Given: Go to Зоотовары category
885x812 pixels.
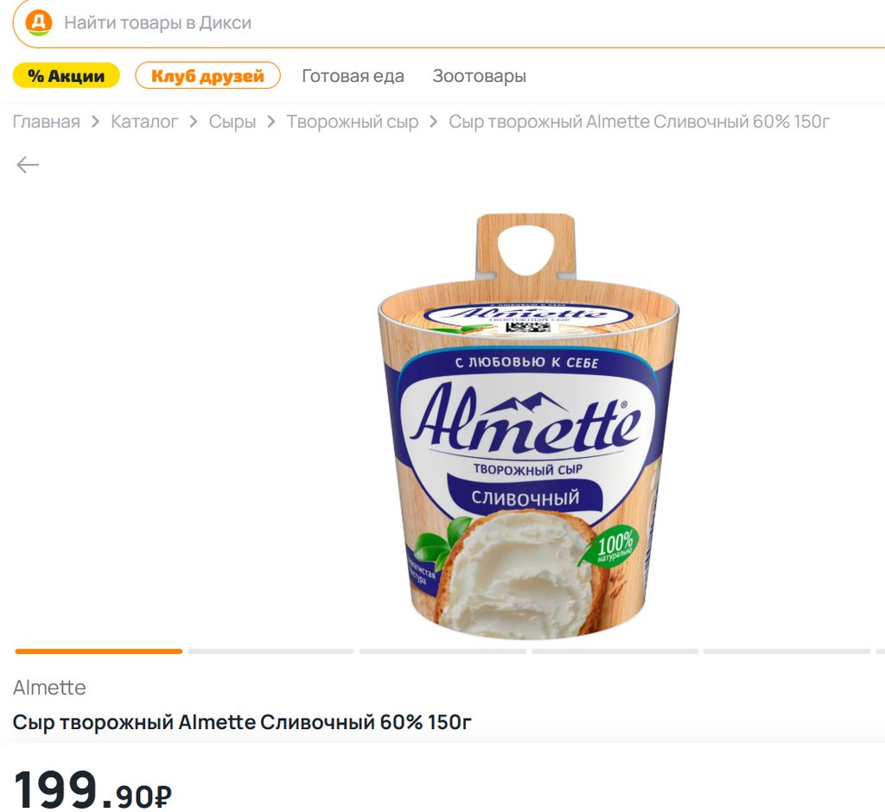Looking at the screenshot, I should (479, 76).
